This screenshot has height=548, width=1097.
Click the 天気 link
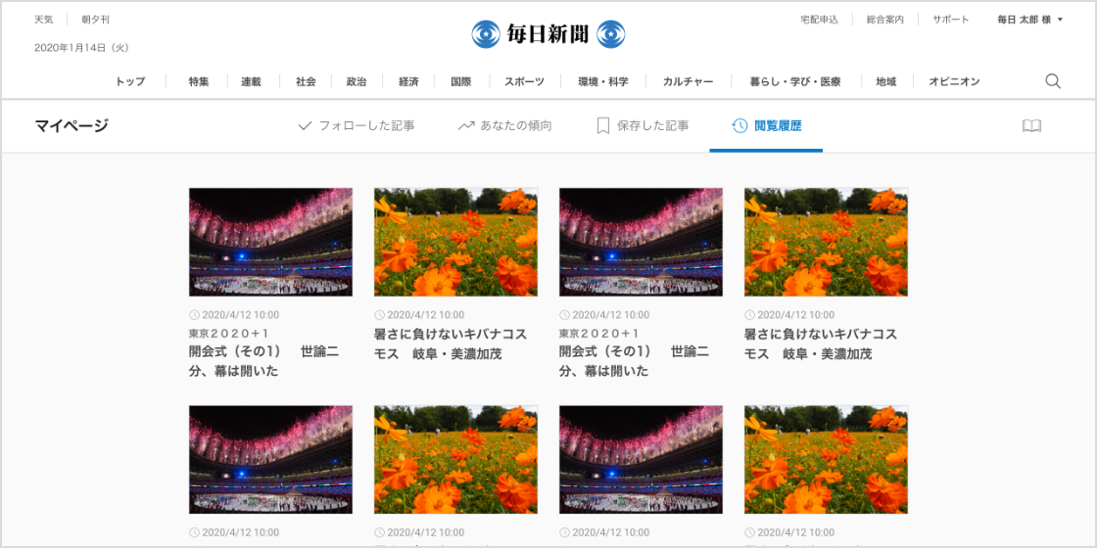(x=43, y=20)
